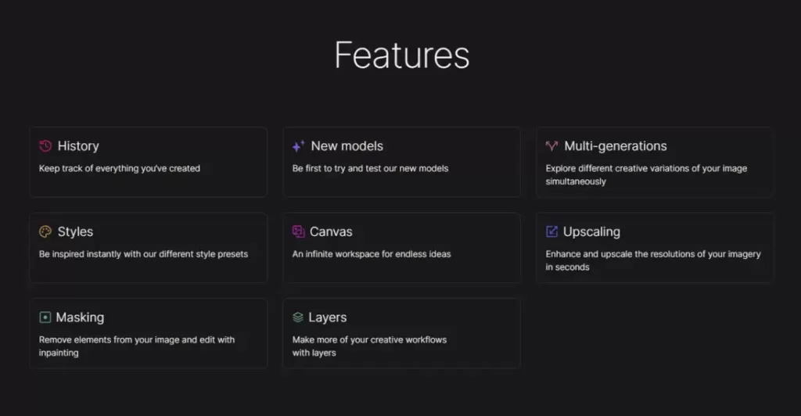Open the New models title
The height and width of the screenshot is (416, 801).
pyautogui.click(x=347, y=146)
